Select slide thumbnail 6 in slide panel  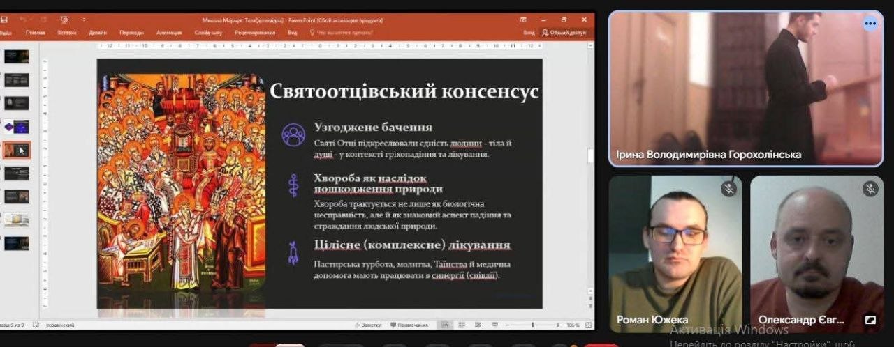pos(16,173)
